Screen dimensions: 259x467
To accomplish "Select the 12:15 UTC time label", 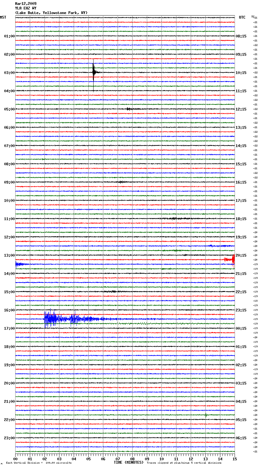I will (x=241, y=109).
